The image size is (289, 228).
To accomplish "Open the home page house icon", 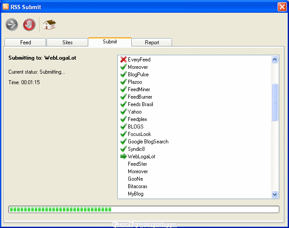I will point(49,25).
